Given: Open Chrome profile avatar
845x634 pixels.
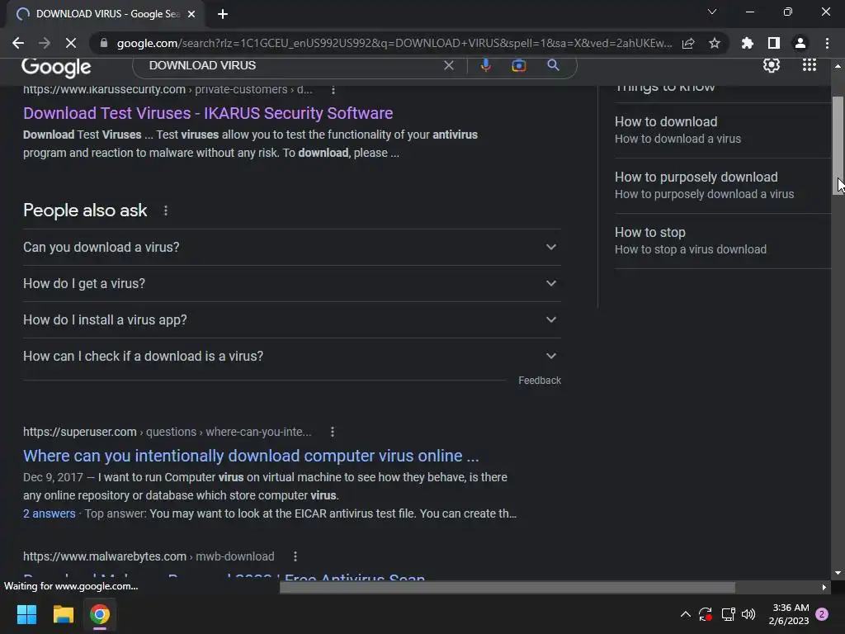Looking at the screenshot, I should point(800,43).
